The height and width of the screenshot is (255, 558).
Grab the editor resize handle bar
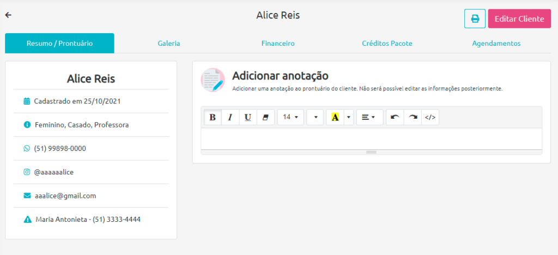point(372,152)
